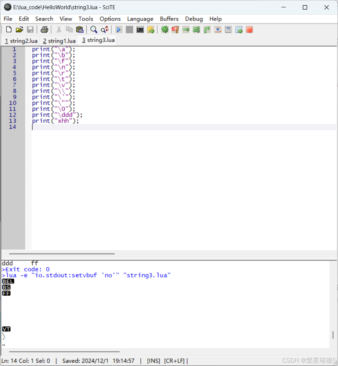Click the Print icon in the toolbar
This screenshot has width=338, height=366.
[44, 29]
